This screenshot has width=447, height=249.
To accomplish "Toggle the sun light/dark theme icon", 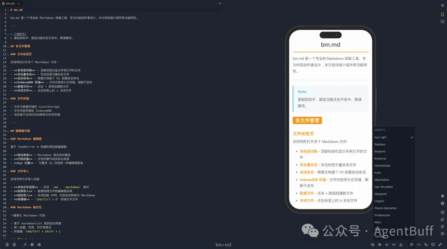I will (442, 5).
